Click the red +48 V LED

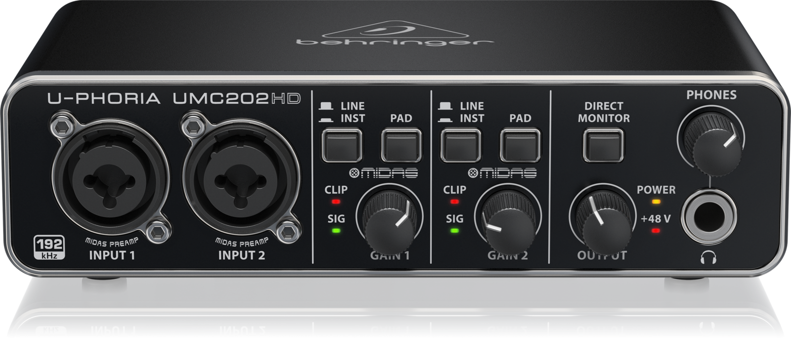[x=656, y=230]
